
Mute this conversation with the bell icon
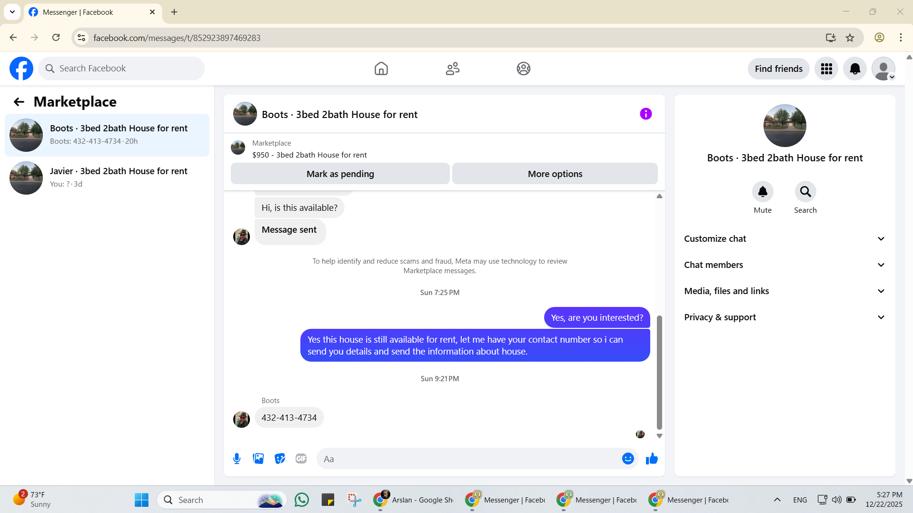click(x=763, y=192)
